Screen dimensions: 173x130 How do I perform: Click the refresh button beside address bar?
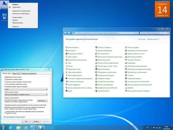(137, 33)
